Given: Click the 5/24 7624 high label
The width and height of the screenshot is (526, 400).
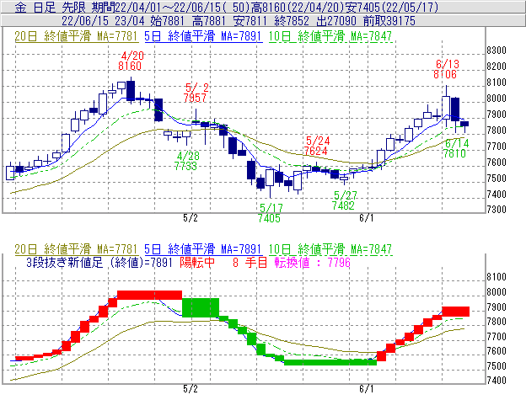Looking at the screenshot, I should click(316, 146).
